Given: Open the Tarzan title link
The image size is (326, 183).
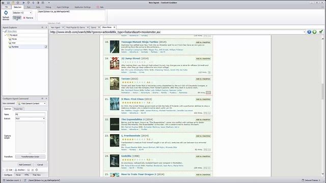Looking at the screenshot, I should point(125,79).
